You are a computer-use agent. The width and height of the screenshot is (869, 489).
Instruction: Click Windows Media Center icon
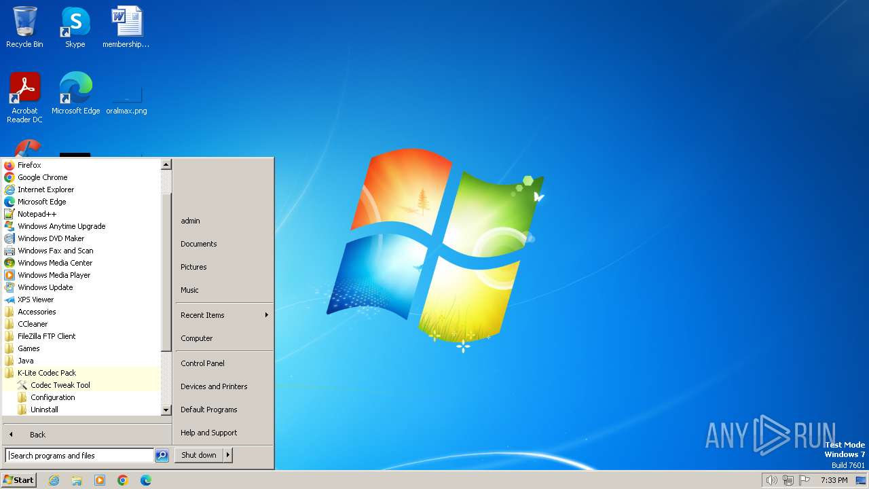point(10,263)
